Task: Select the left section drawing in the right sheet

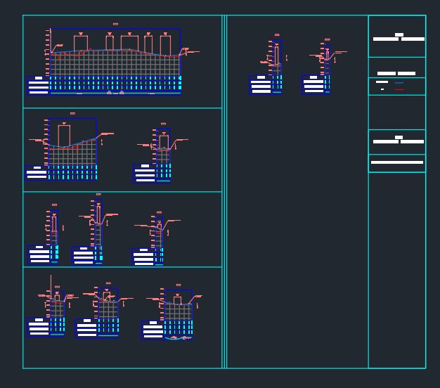Action: tap(276, 67)
